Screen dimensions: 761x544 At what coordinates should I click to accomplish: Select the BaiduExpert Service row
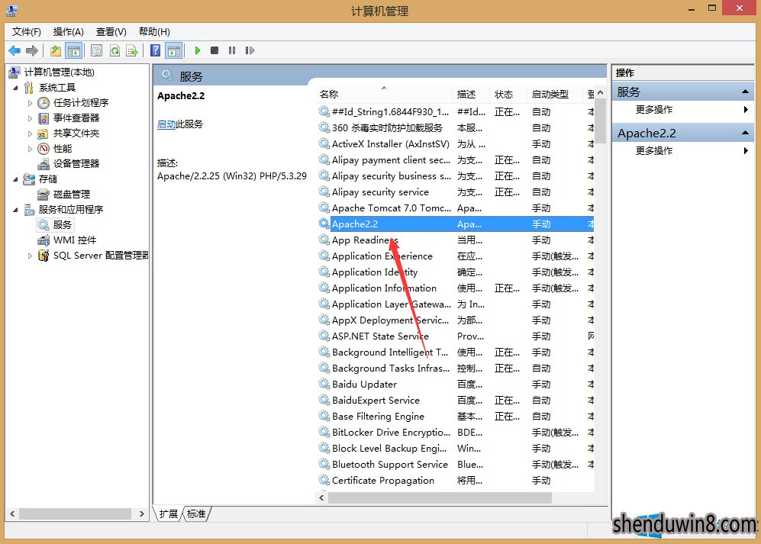tap(456, 401)
